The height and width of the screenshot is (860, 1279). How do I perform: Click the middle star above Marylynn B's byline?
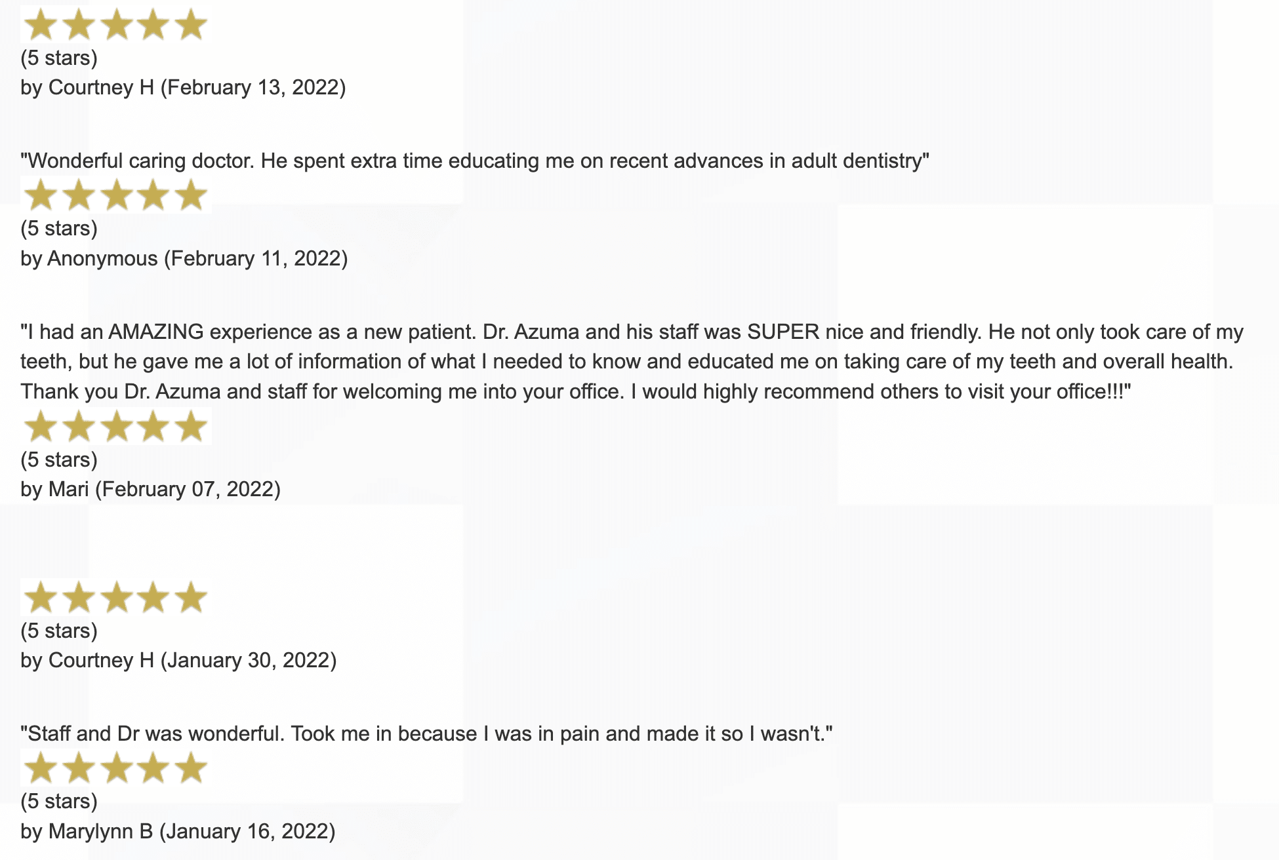(117, 768)
